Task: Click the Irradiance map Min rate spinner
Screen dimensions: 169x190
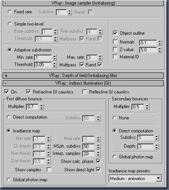Action: tap(48, 139)
